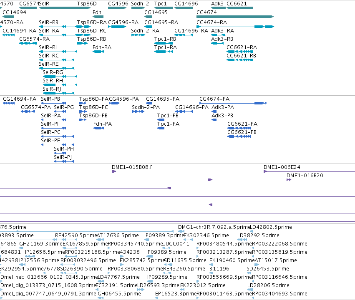Click transcript SelR-RG label
The height and width of the screenshot is (300, 355).
click(x=53, y=72)
